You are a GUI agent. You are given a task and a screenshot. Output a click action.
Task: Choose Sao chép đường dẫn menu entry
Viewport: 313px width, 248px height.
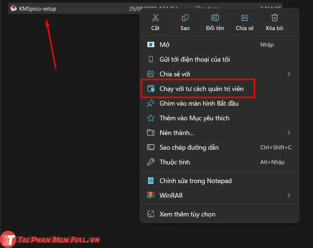click(189, 147)
